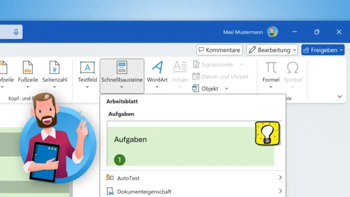
Task: Click the Dokumenteigenschaft menu icon
Action: (110, 192)
